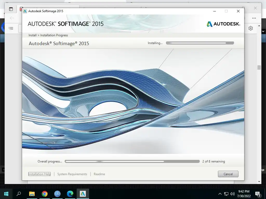Click back arrow in background browser window

click(12, 18)
